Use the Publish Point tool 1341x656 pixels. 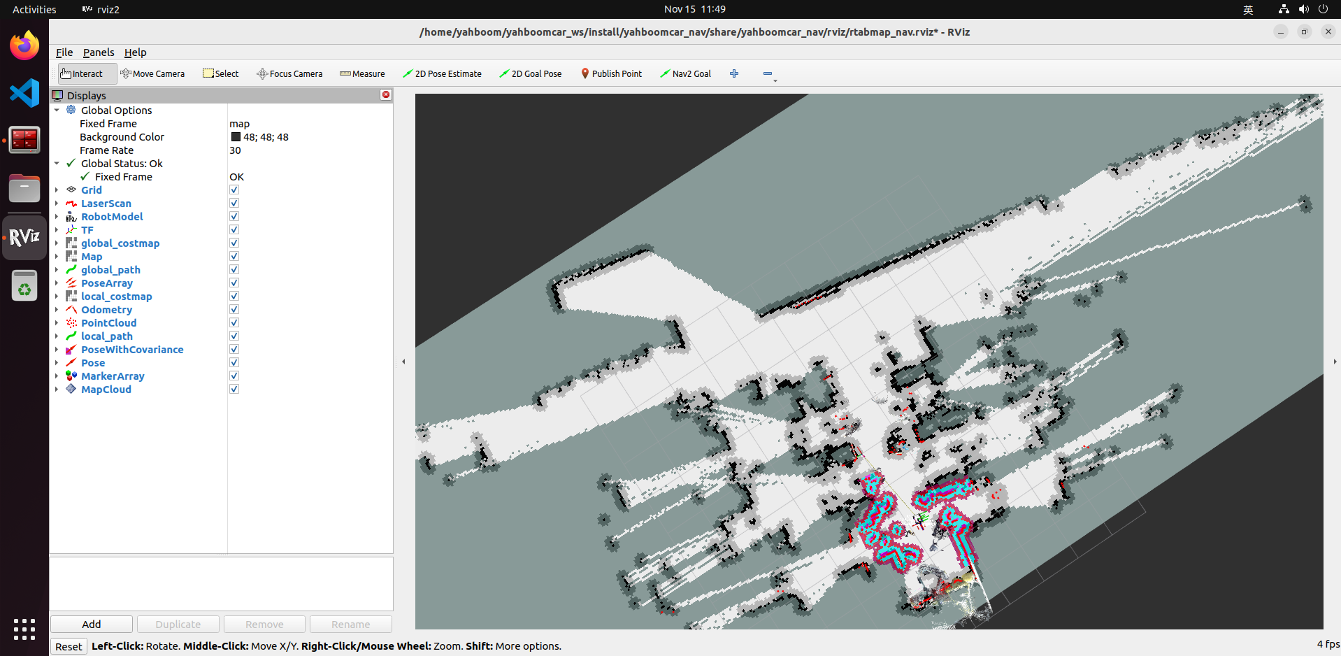[611, 73]
